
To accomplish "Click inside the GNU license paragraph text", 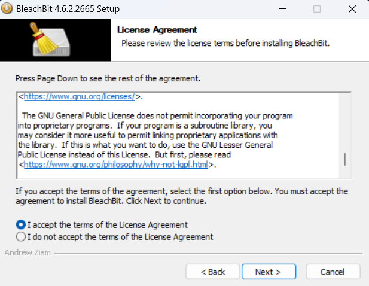I will coord(155,135).
